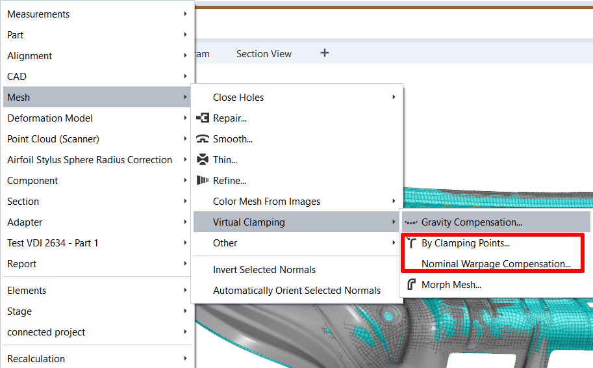Open the Deformation Model menu

click(50, 118)
